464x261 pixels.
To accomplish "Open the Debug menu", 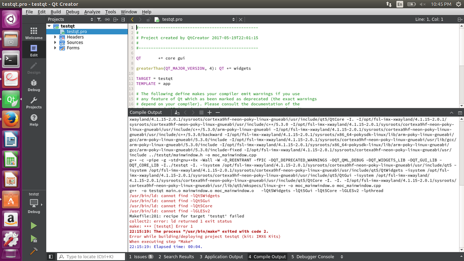I will pyautogui.click(x=72, y=12).
